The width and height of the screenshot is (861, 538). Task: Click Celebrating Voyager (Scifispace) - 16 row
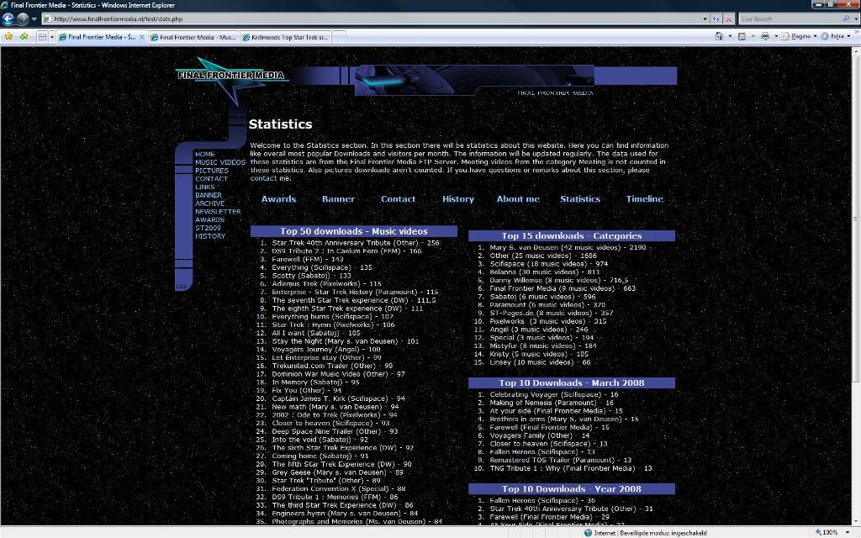pyautogui.click(x=554, y=395)
